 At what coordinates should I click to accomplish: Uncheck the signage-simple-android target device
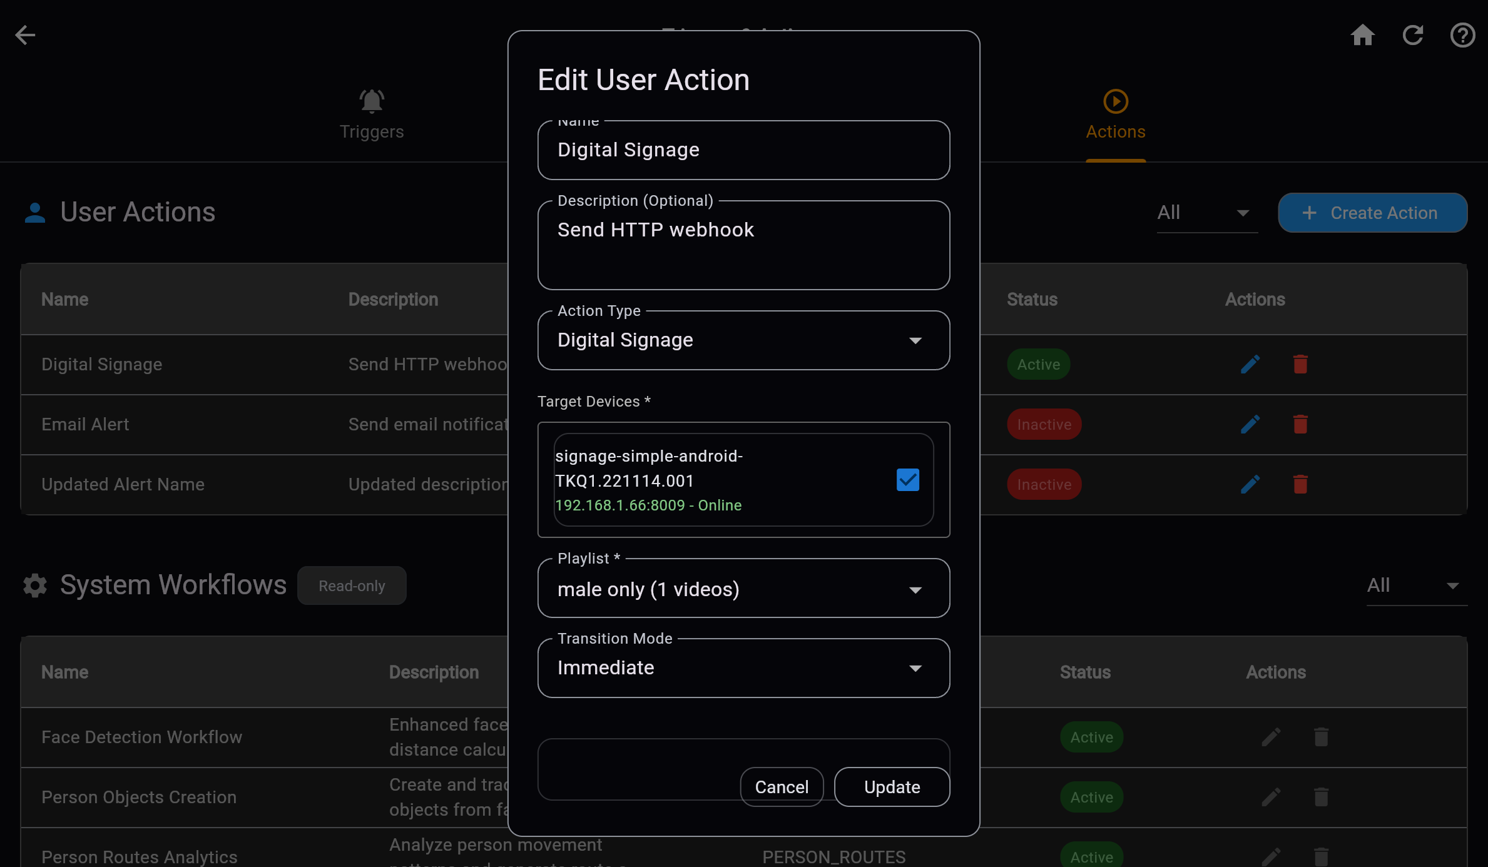[907, 480]
